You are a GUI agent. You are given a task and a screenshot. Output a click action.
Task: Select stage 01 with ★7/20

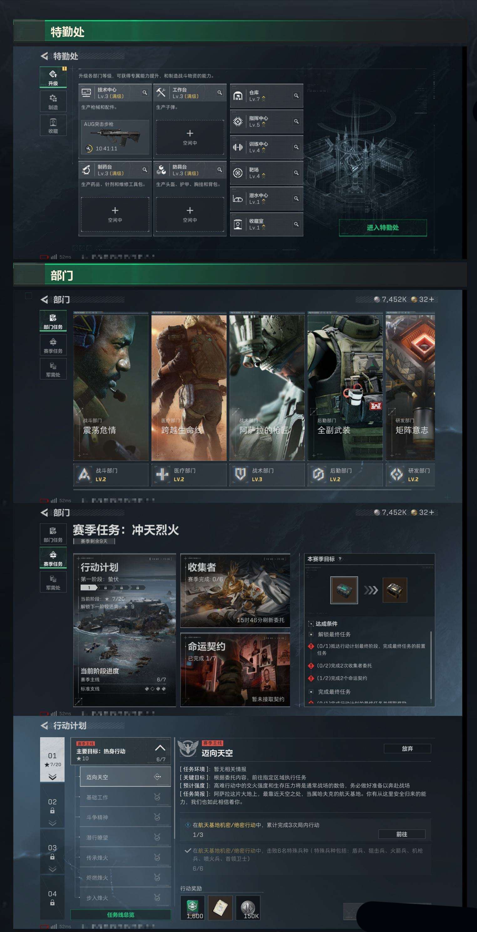[52, 760]
